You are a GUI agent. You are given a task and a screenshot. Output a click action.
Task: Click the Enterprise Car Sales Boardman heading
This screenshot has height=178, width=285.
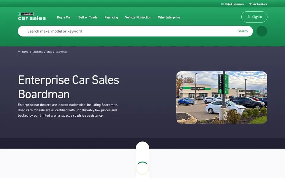point(69,87)
